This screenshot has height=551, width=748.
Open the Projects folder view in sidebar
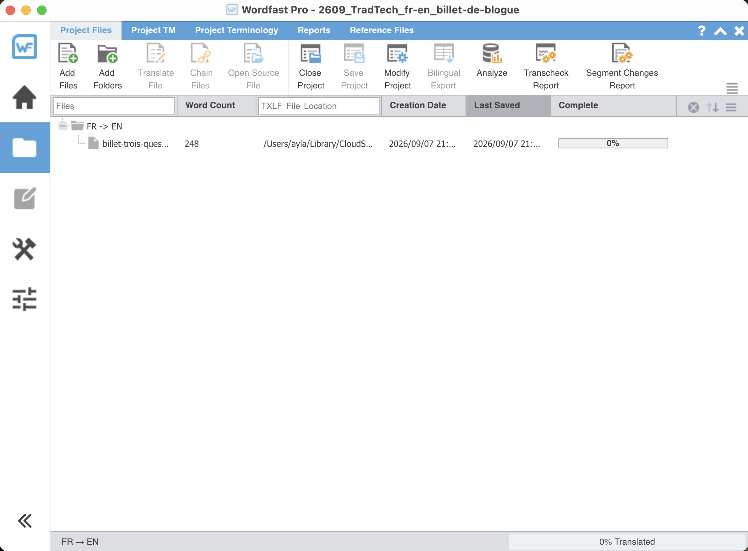[x=24, y=148]
